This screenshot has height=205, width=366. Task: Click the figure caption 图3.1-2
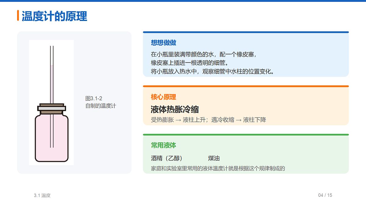94,98
